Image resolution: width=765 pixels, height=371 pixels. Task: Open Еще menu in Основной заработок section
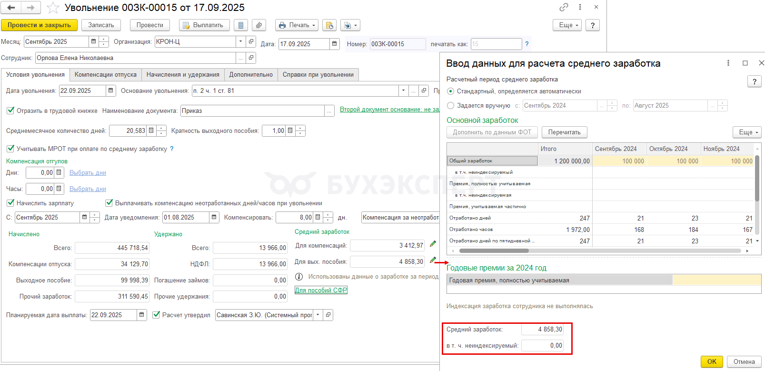[x=747, y=132]
